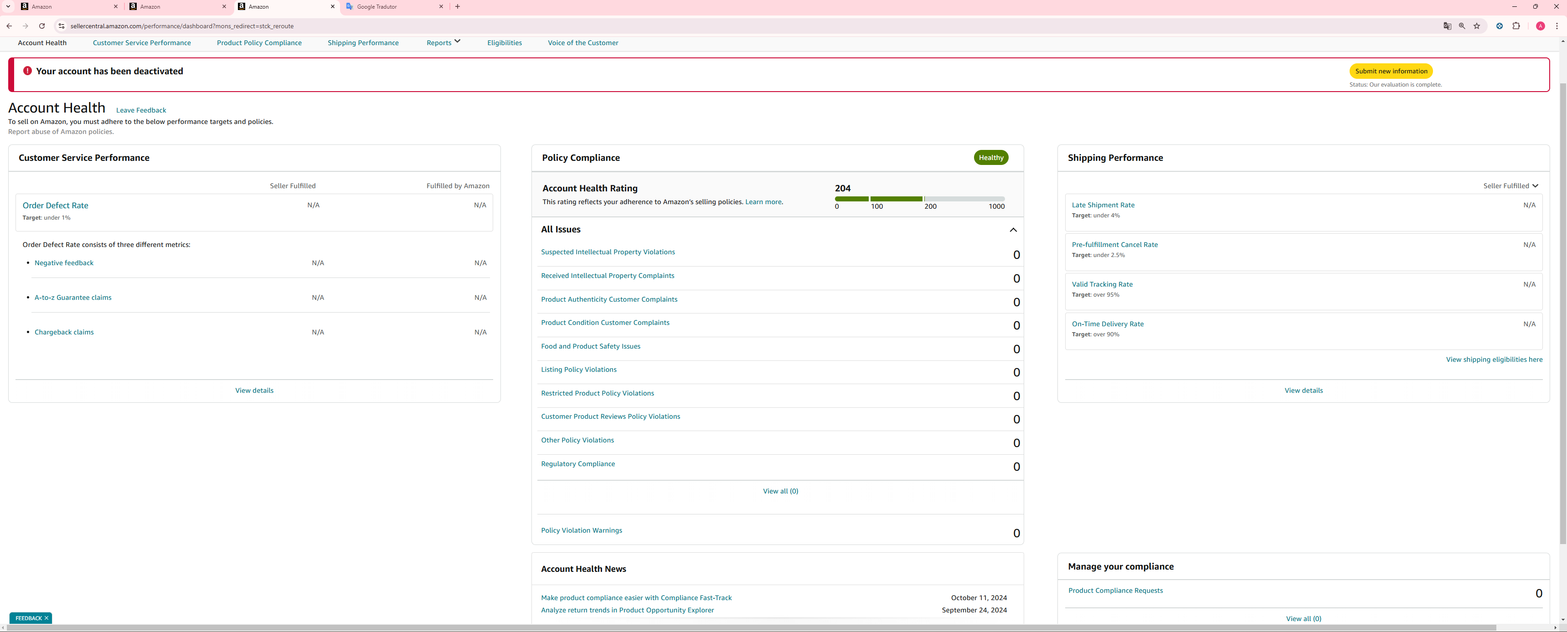
Task: Click the translate page icon
Action: click(x=1447, y=26)
